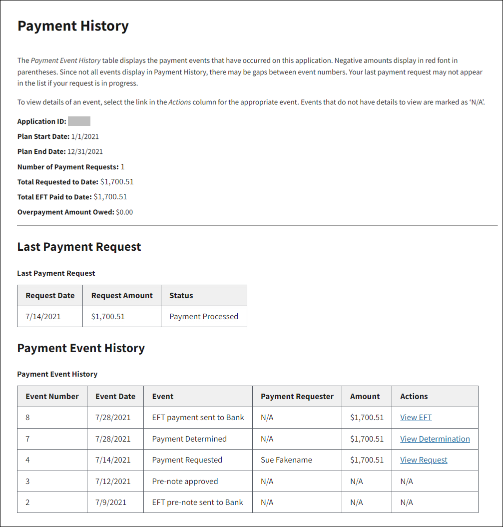Viewport: 503px width, 527px height.
Task: Click the redacted Application ID value
Action: pos(79,121)
